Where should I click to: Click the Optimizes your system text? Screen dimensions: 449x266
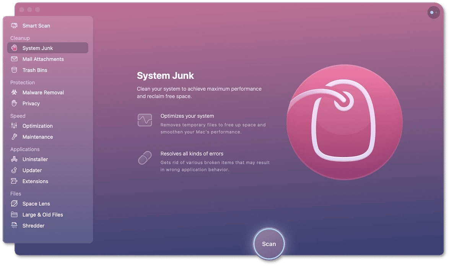[187, 116]
